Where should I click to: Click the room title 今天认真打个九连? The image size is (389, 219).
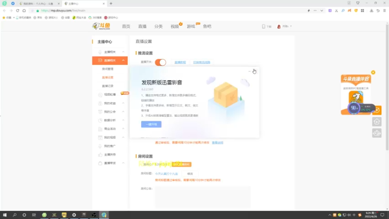(166, 174)
